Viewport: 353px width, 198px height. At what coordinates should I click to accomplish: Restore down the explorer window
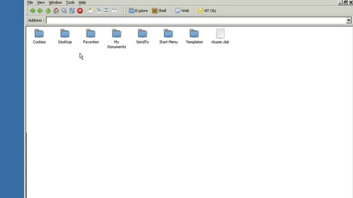[x=345, y=2]
